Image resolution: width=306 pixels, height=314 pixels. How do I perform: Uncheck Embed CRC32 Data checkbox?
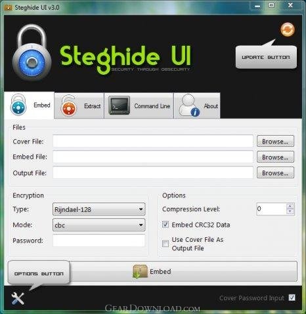click(x=165, y=224)
